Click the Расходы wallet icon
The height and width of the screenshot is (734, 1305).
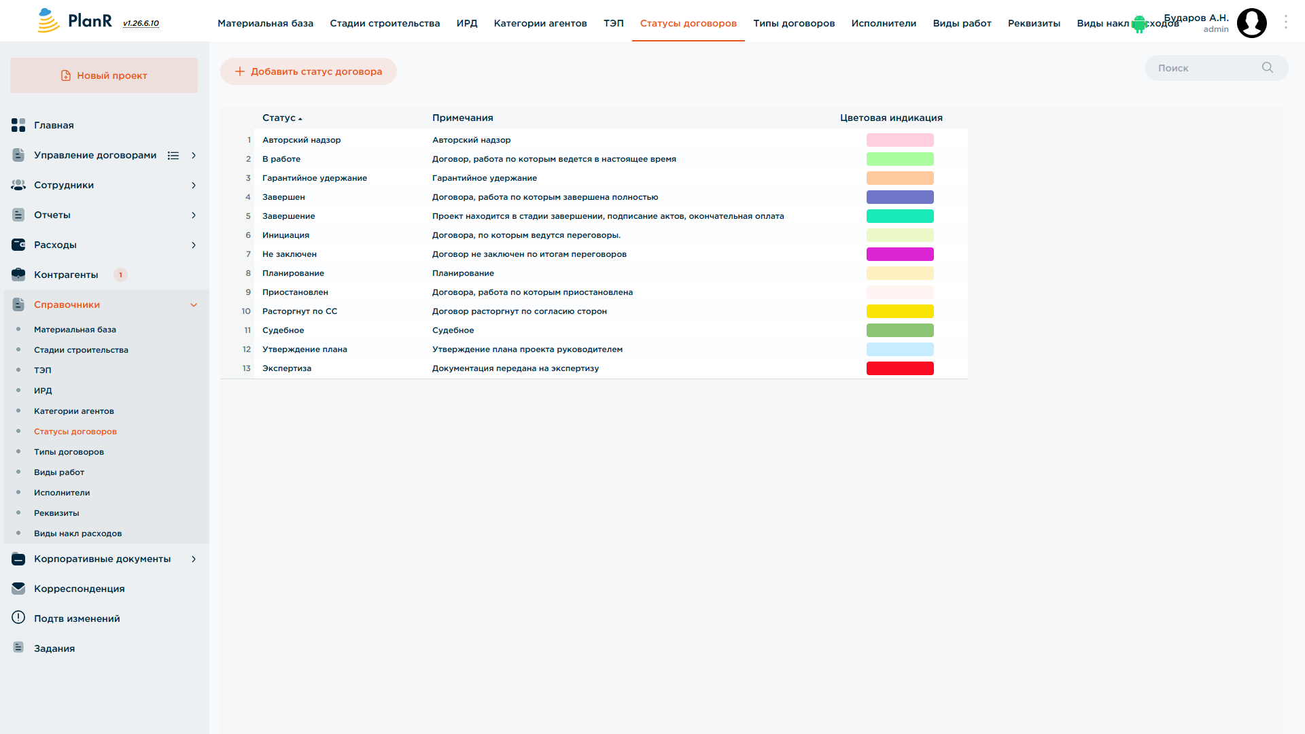18,245
